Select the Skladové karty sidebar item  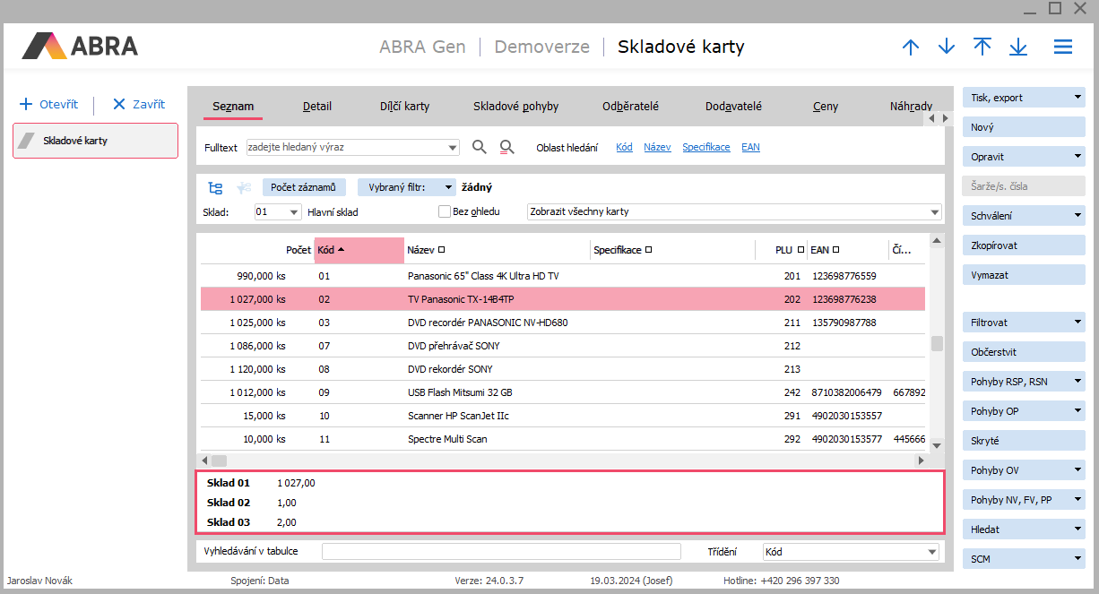[95, 141]
